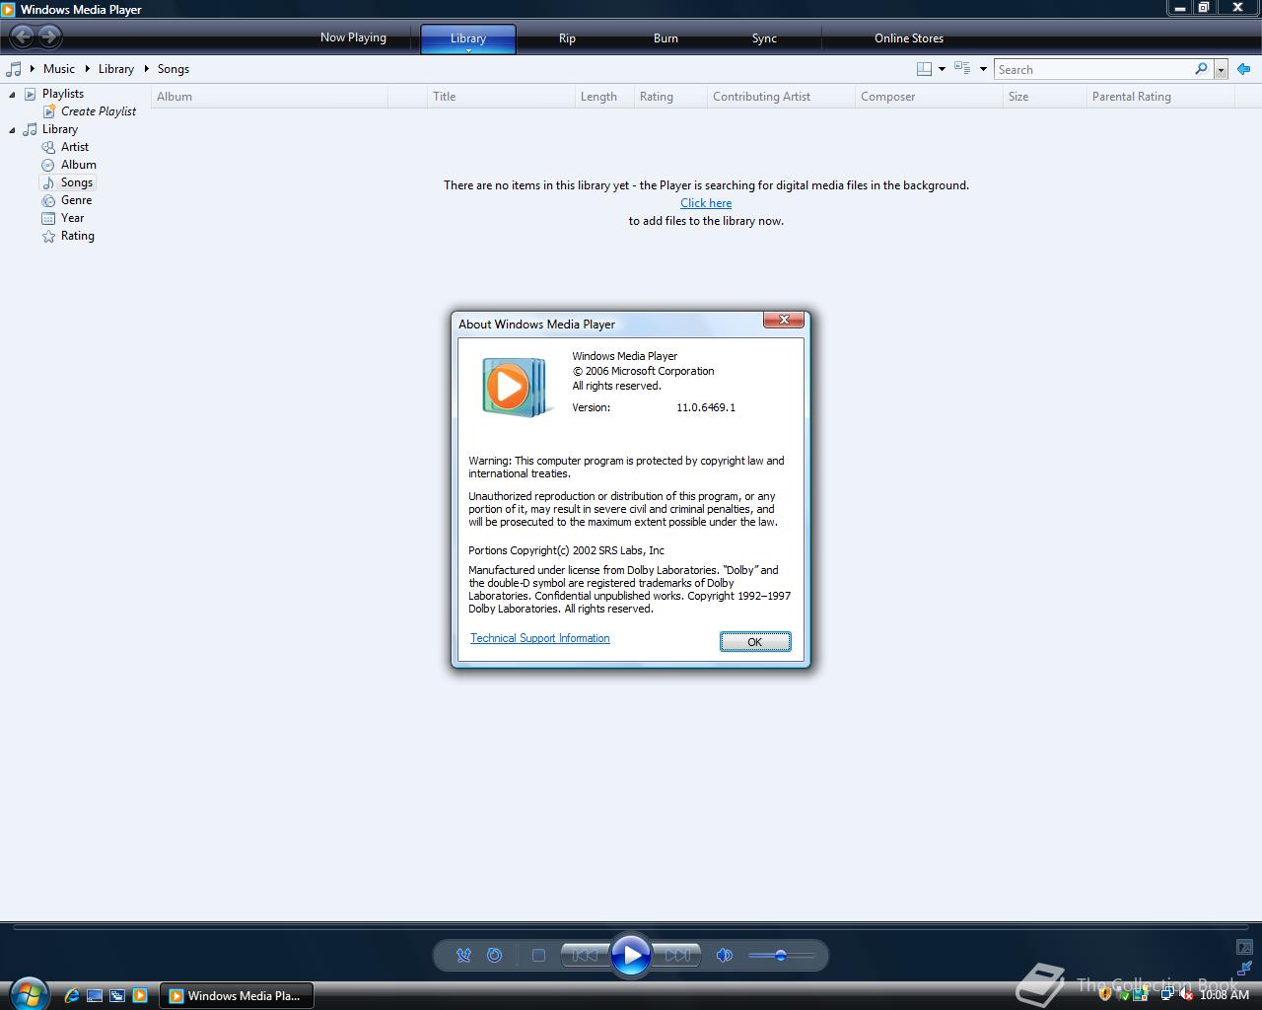Viewport: 1262px width, 1010px height.
Task: Open the dropdown arrow under Library tab
Action: coord(468,49)
